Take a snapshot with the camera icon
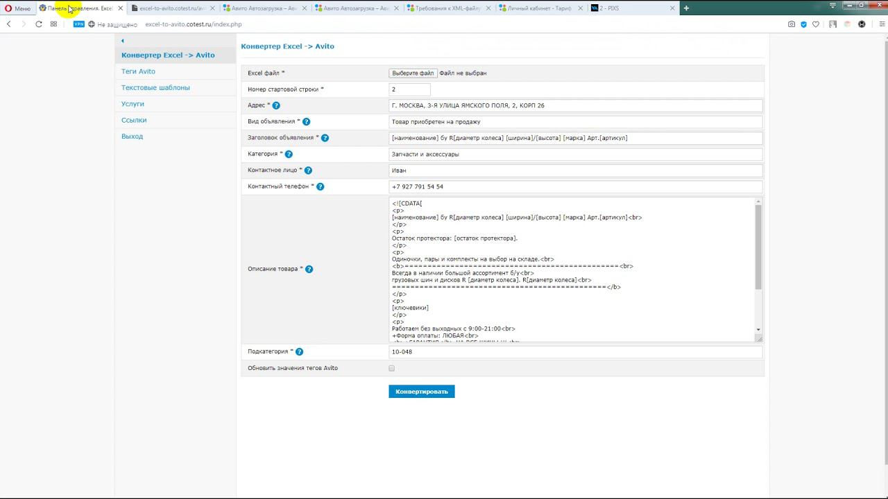The width and height of the screenshot is (888, 499). click(792, 24)
